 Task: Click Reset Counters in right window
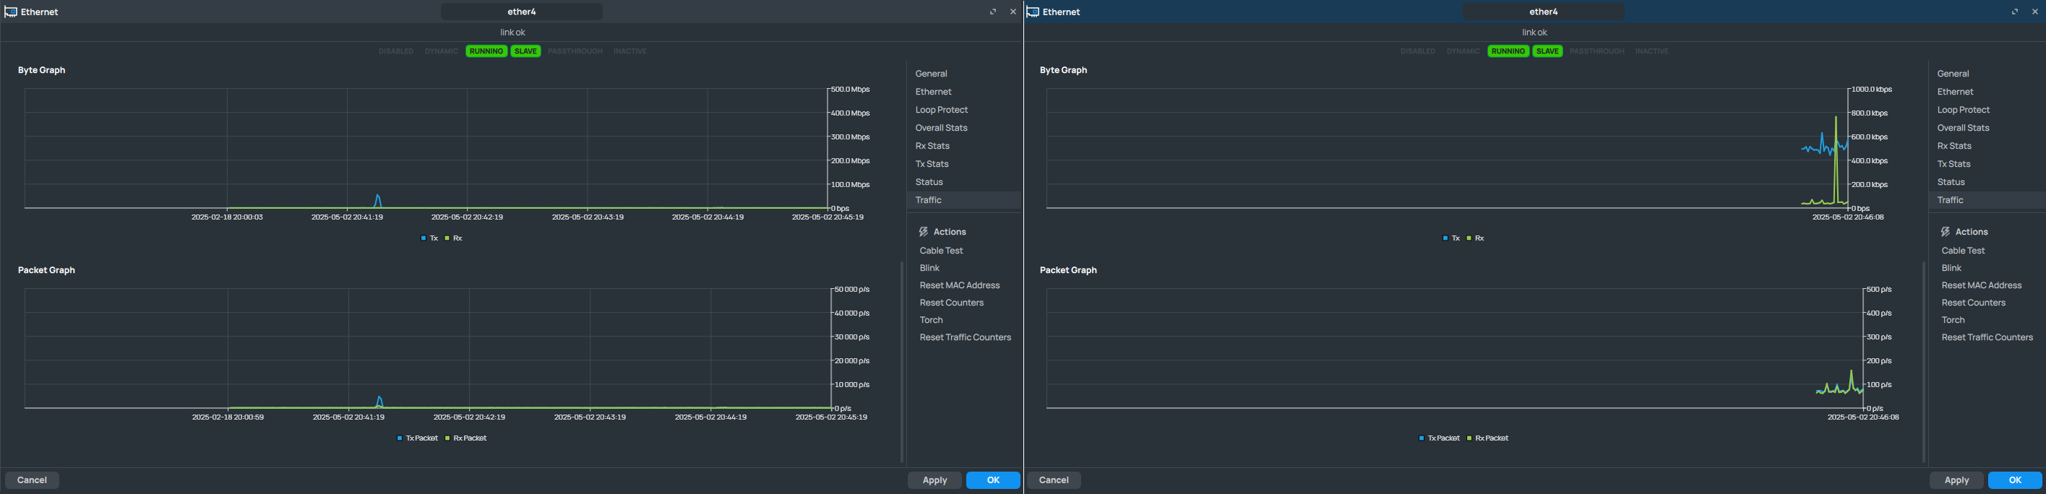(x=1974, y=303)
